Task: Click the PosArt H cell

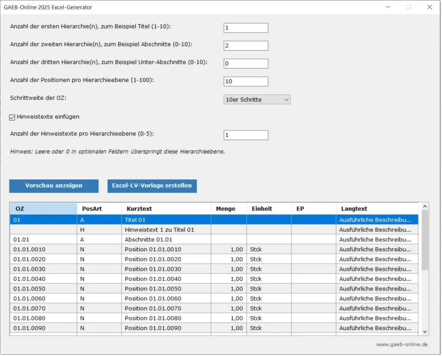Action: (99, 230)
